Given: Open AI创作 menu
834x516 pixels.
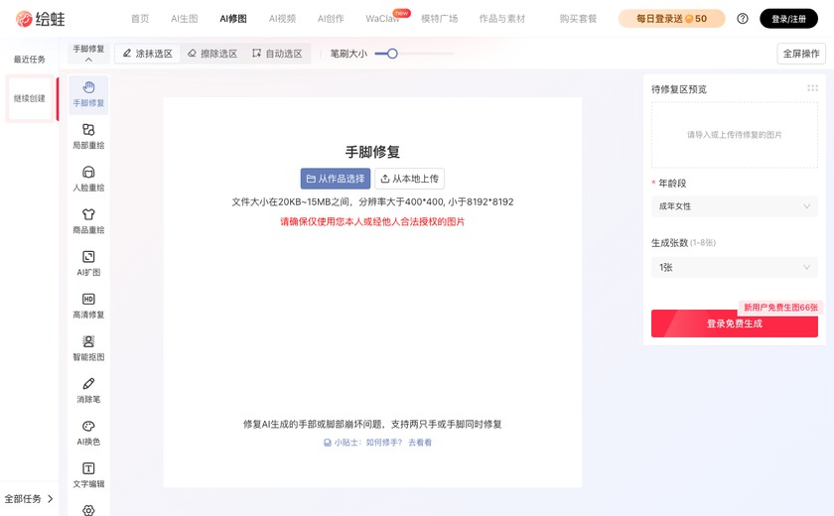Looking at the screenshot, I should (331, 19).
